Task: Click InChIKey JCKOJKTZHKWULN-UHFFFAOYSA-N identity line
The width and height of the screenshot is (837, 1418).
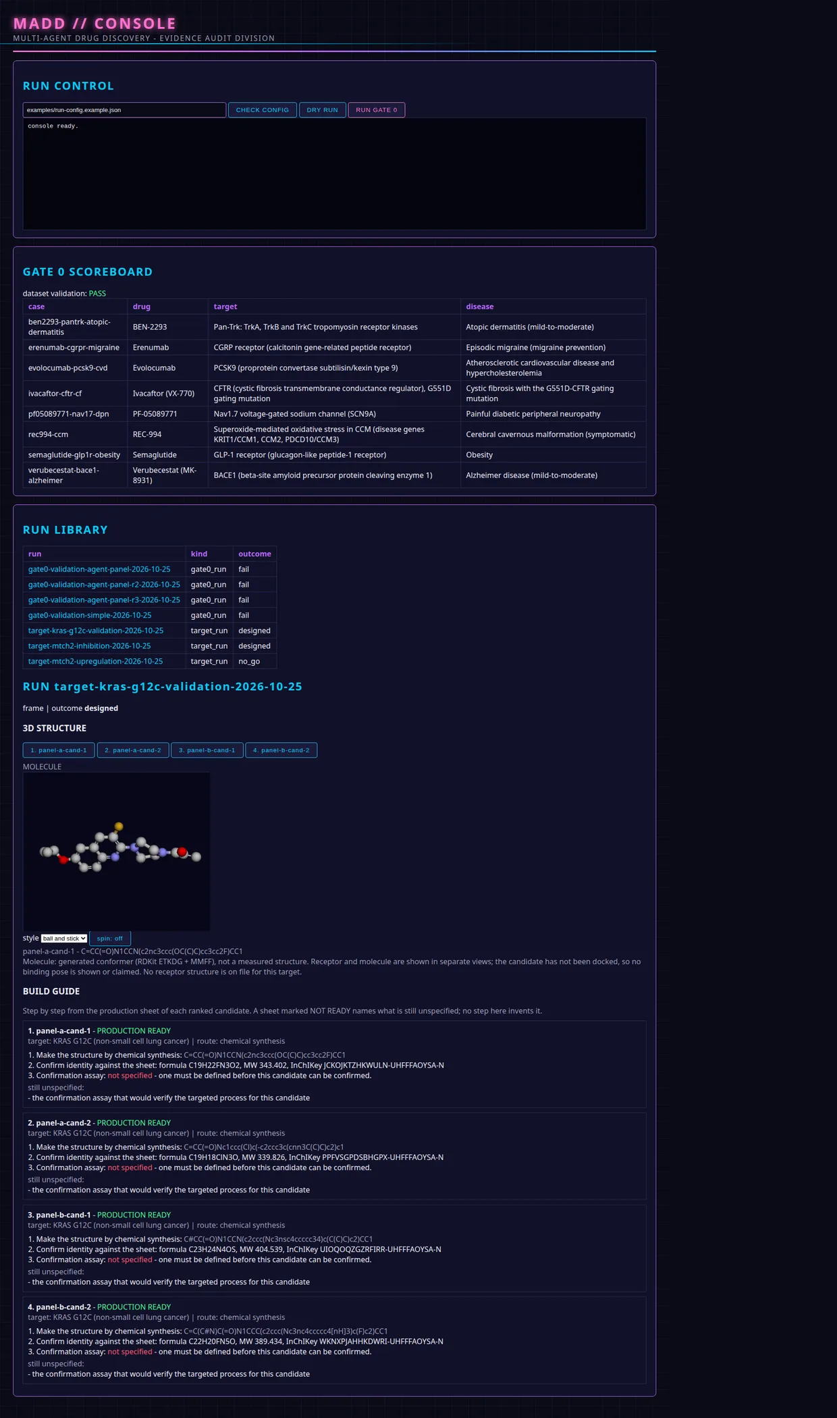Action: tap(236, 1066)
